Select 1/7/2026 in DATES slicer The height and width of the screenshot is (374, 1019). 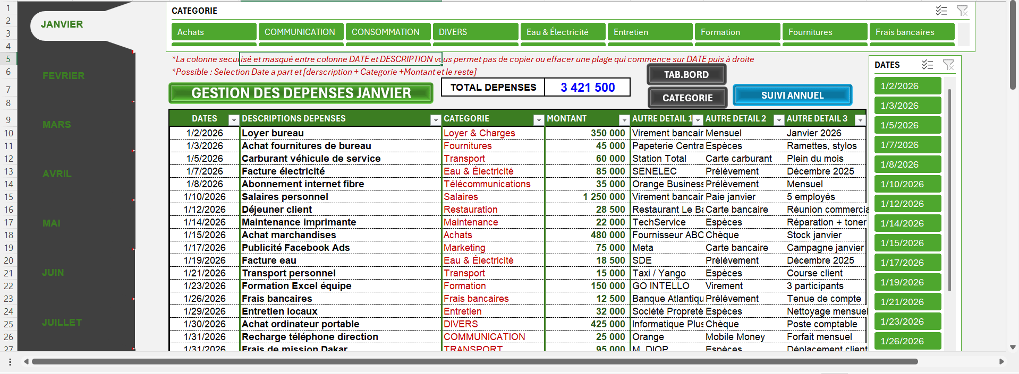pyautogui.click(x=908, y=145)
